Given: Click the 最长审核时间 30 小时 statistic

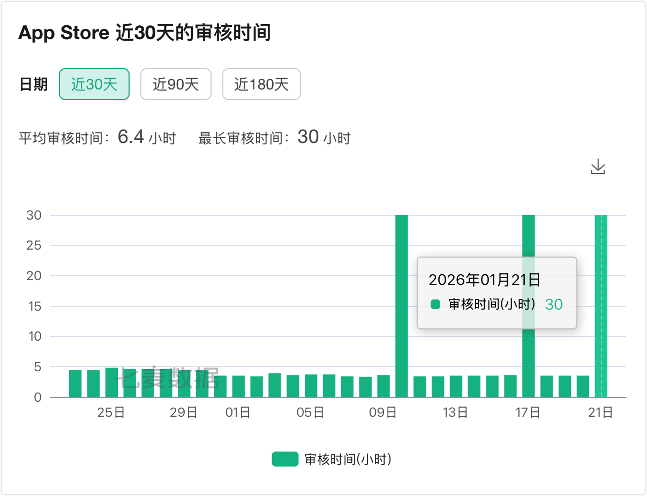Looking at the screenshot, I should coord(274,138).
